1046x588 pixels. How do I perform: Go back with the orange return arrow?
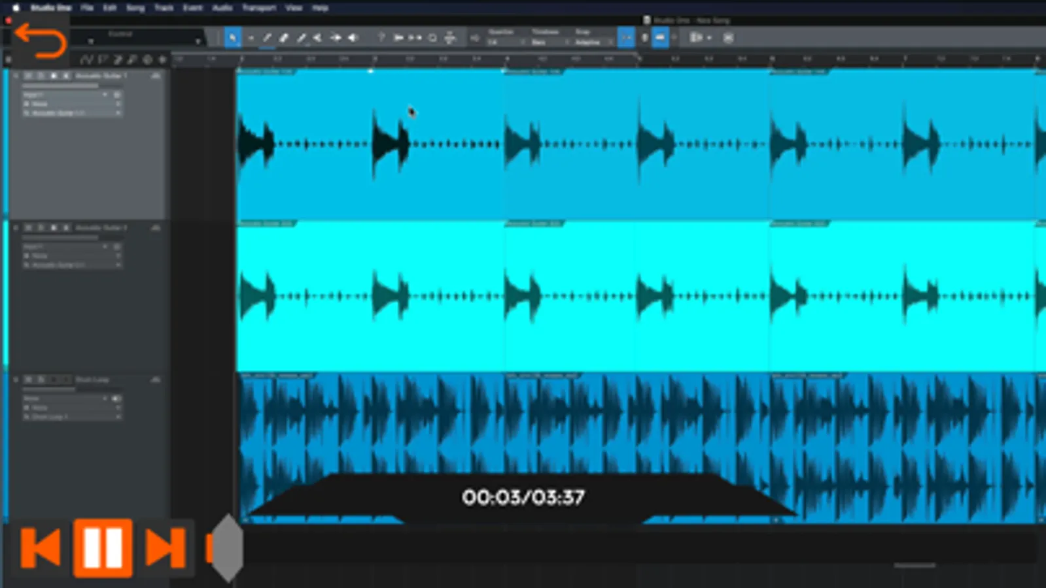[x=40, y=41]
